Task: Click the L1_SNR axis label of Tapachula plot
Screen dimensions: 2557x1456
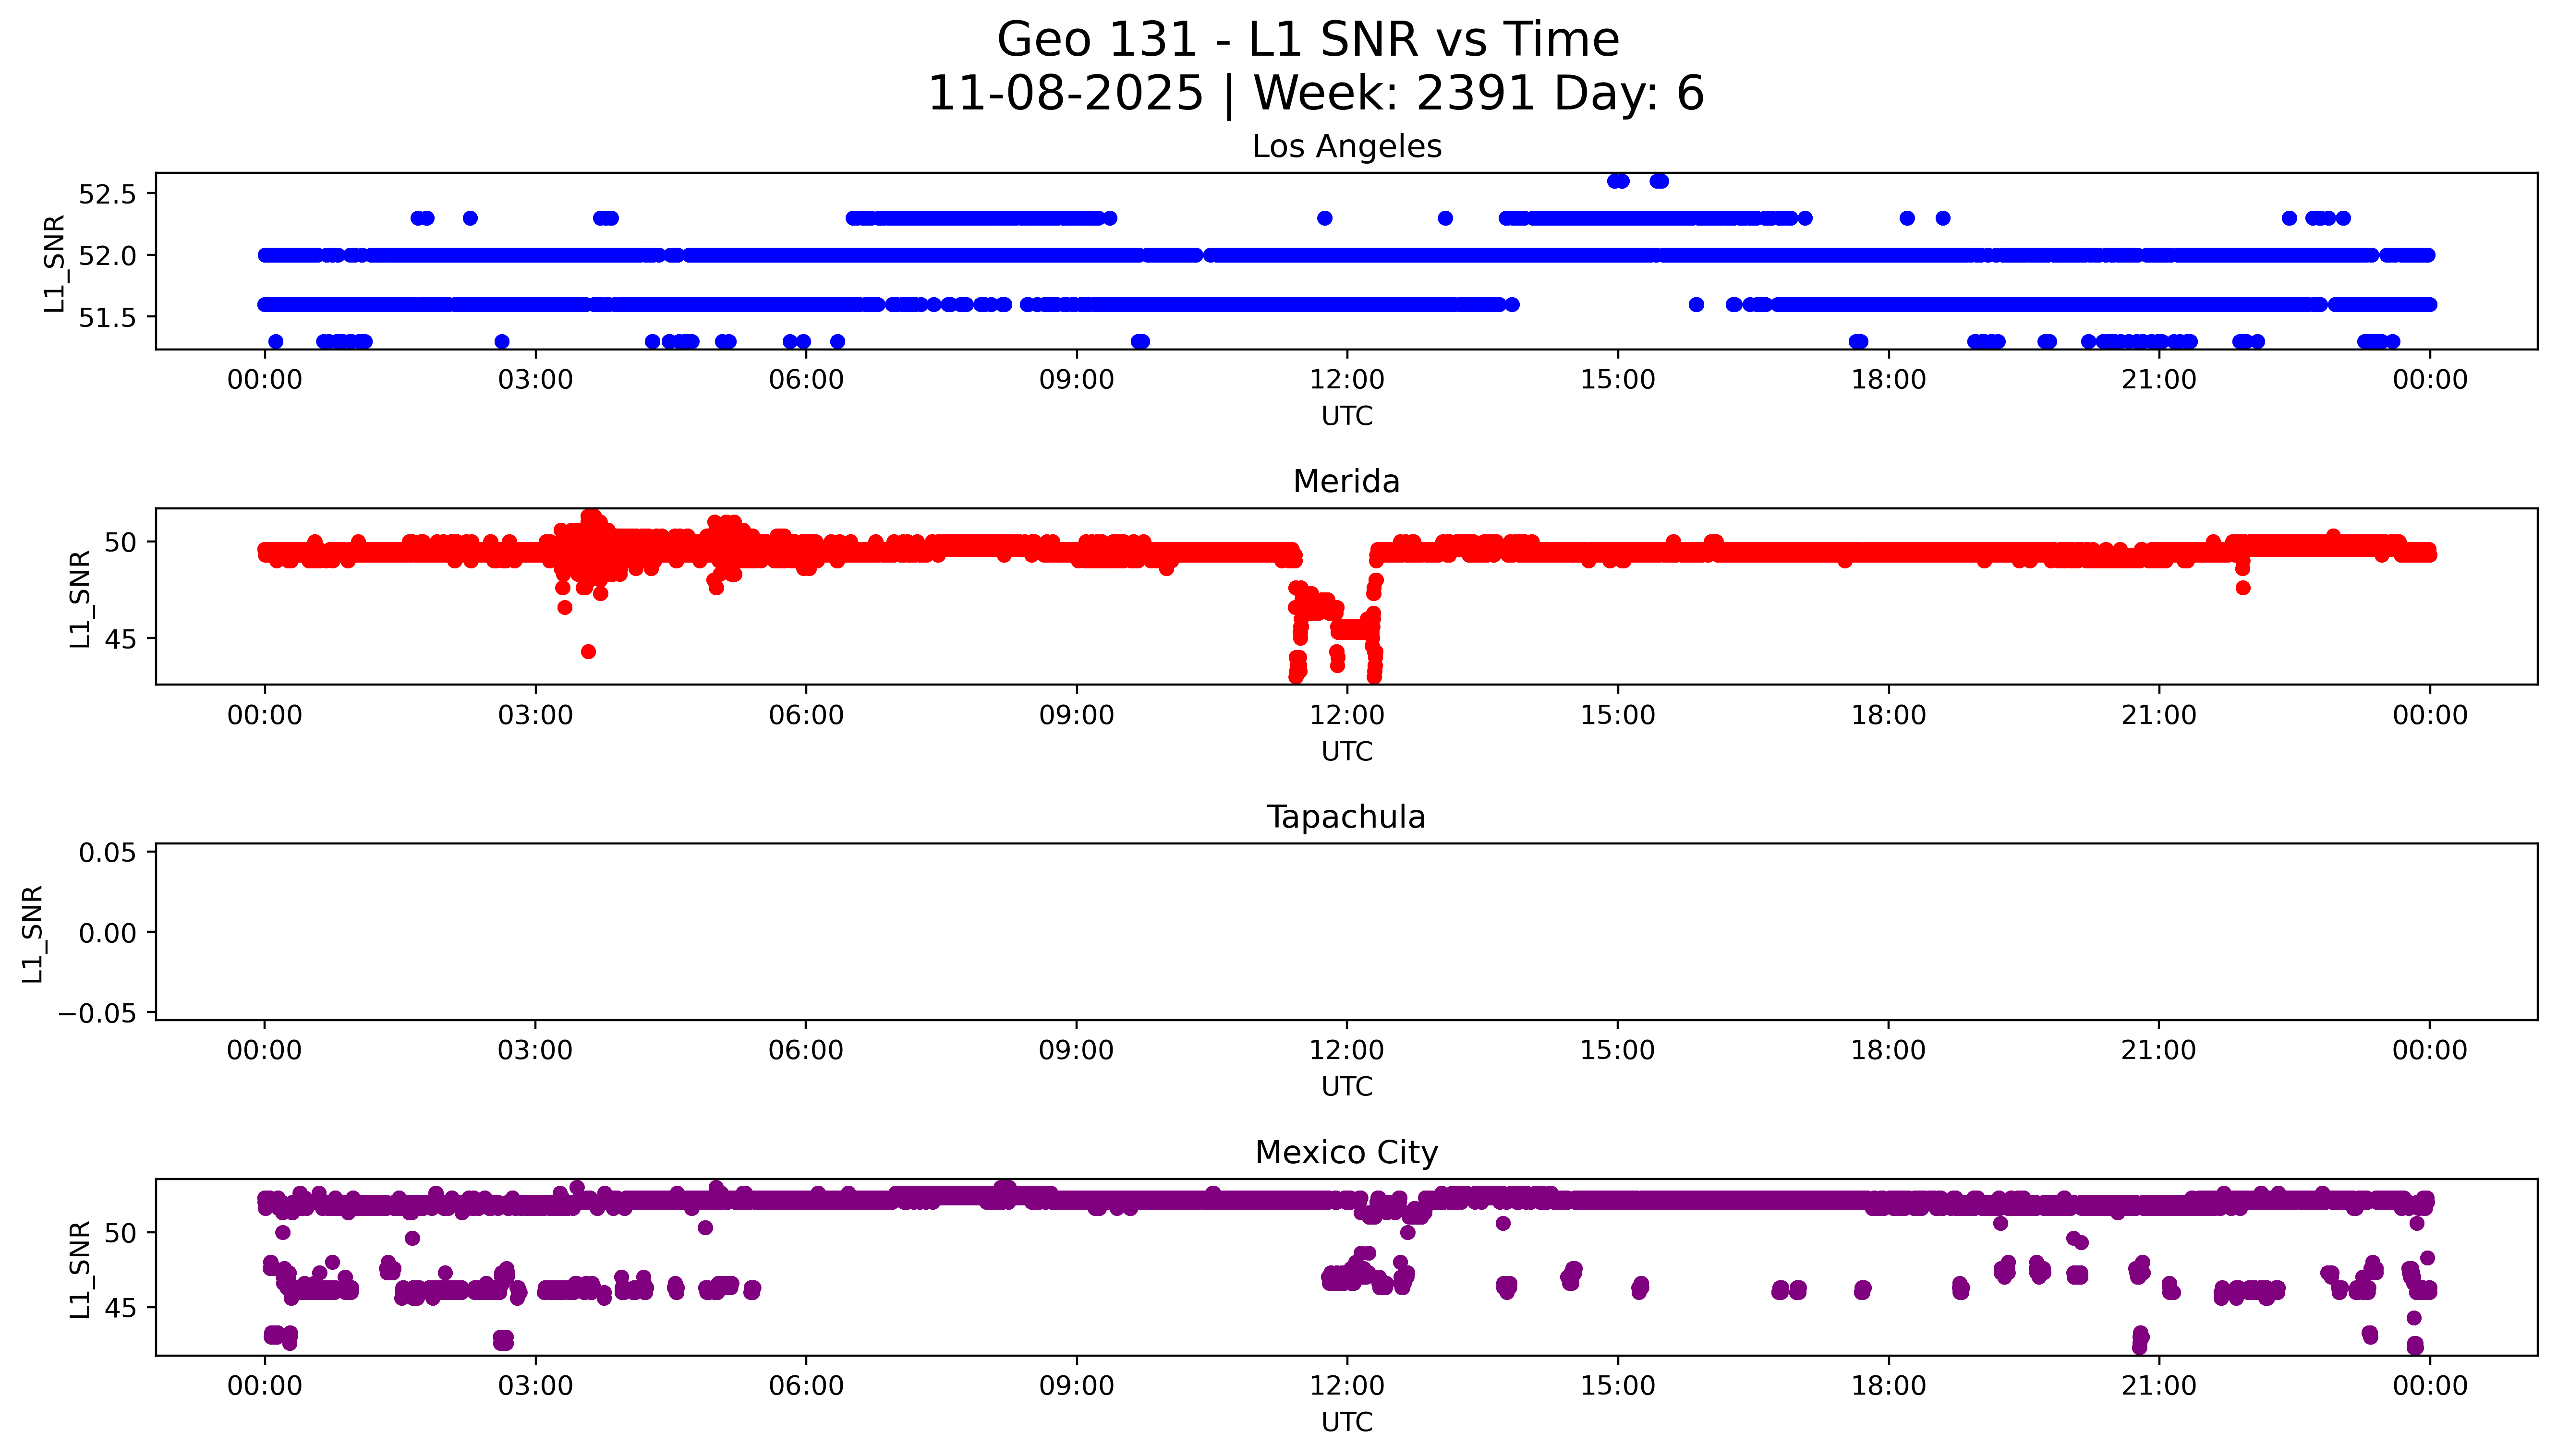Action: (32, 933)
